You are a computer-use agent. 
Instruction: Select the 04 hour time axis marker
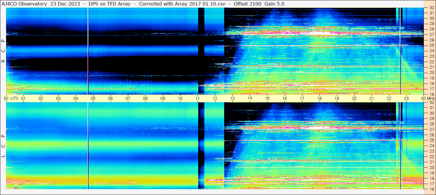pyautogui.click(x=76, y=98)
